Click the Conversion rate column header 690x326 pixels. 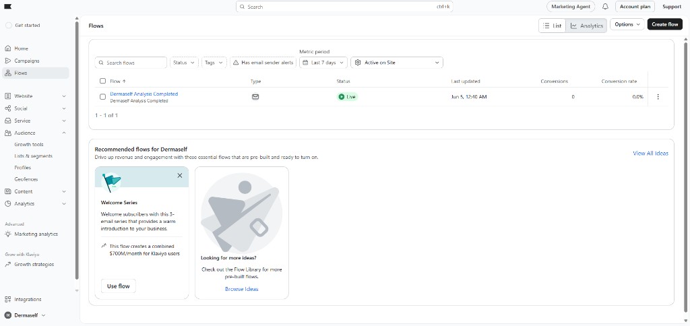coord(619,81)
